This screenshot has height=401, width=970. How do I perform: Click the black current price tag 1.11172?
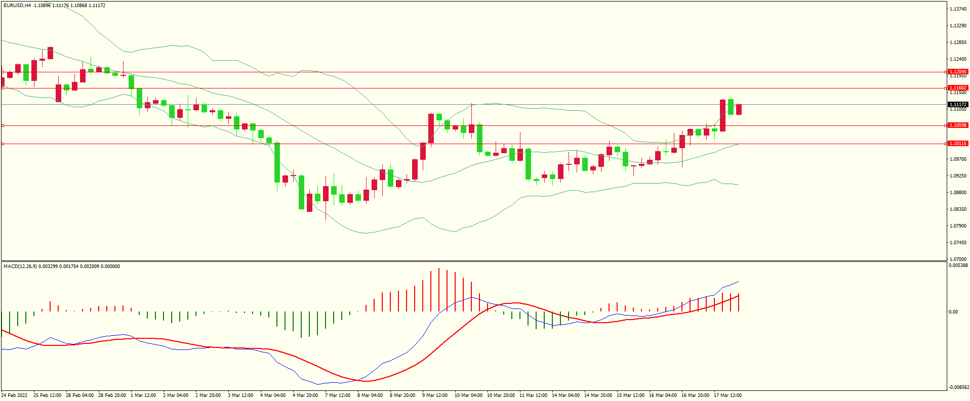pyautogui.click(x=958, y=105)
